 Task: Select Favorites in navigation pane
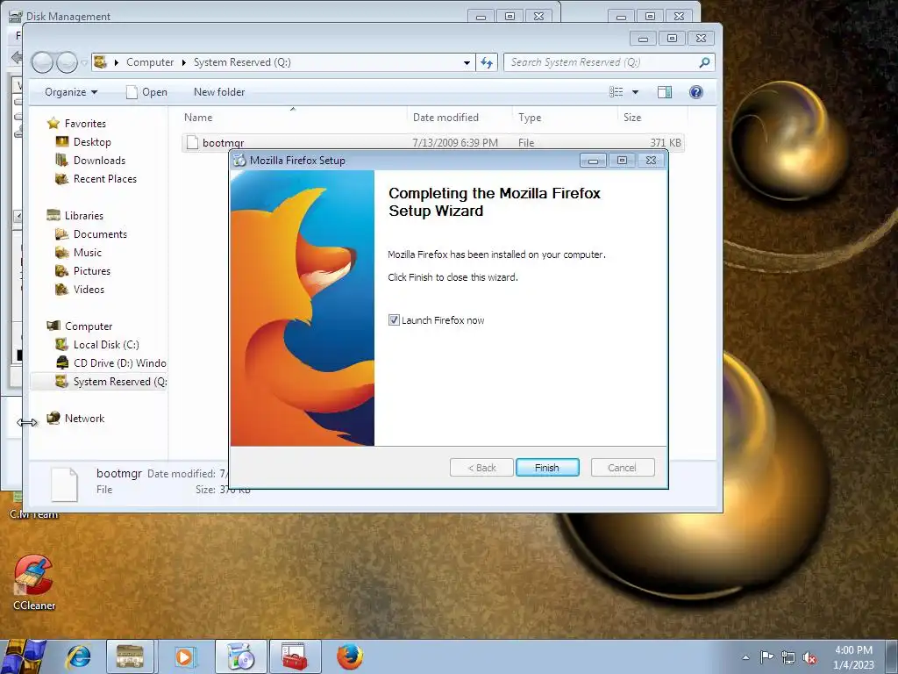pos(85,123)
